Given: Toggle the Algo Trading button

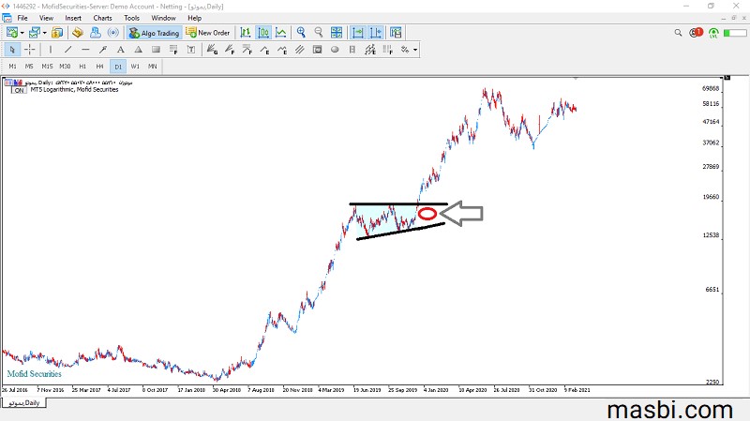Looking at the screenshot, I should click(154, 33).
